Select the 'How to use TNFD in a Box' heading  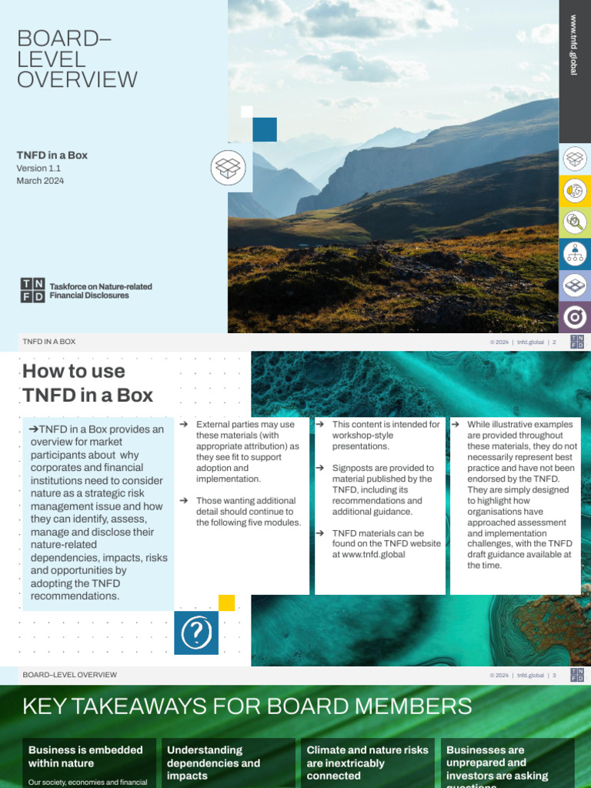pyautogui.click(x=88, y=383)
